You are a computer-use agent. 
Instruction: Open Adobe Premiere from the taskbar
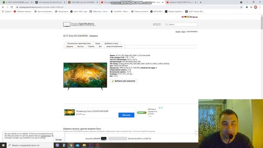91,145
